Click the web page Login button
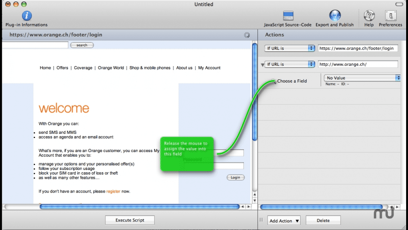The image size is (408, 230). pos(235,177)
